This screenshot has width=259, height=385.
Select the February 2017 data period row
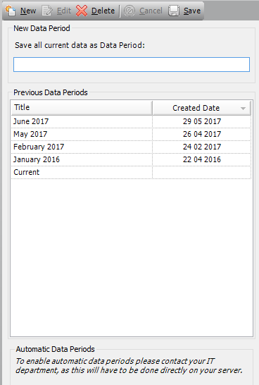132,147
